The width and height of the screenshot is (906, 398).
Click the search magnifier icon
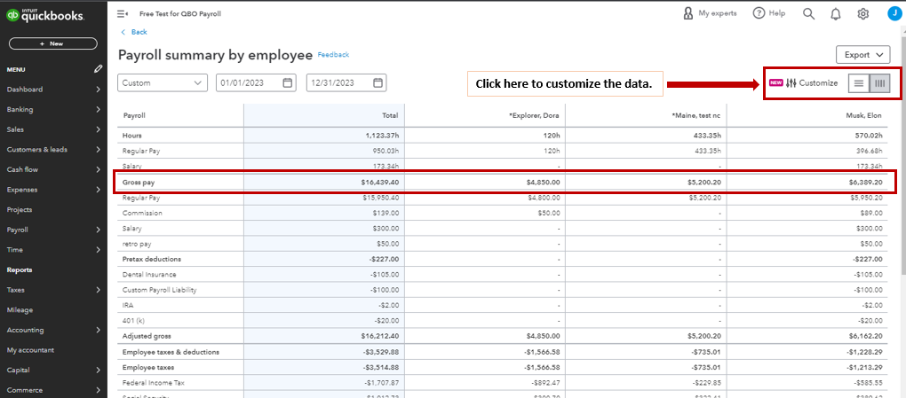[x=808, y=14]
